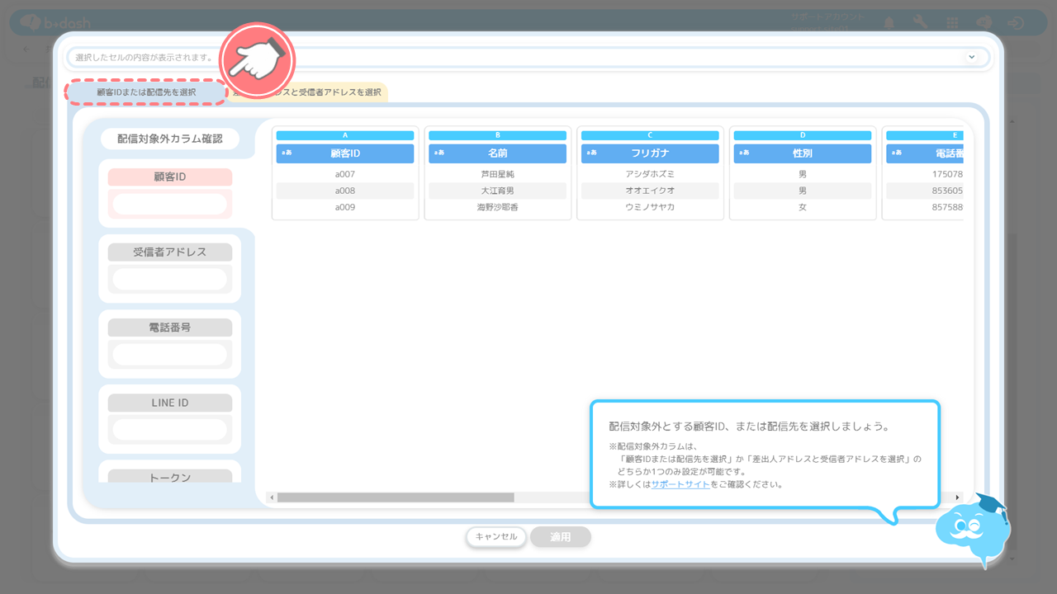This screenshot has width=1057, height=594.
Task: Click phone cell starting 853605
Action: pyautogui.click(x=925, y=191)
